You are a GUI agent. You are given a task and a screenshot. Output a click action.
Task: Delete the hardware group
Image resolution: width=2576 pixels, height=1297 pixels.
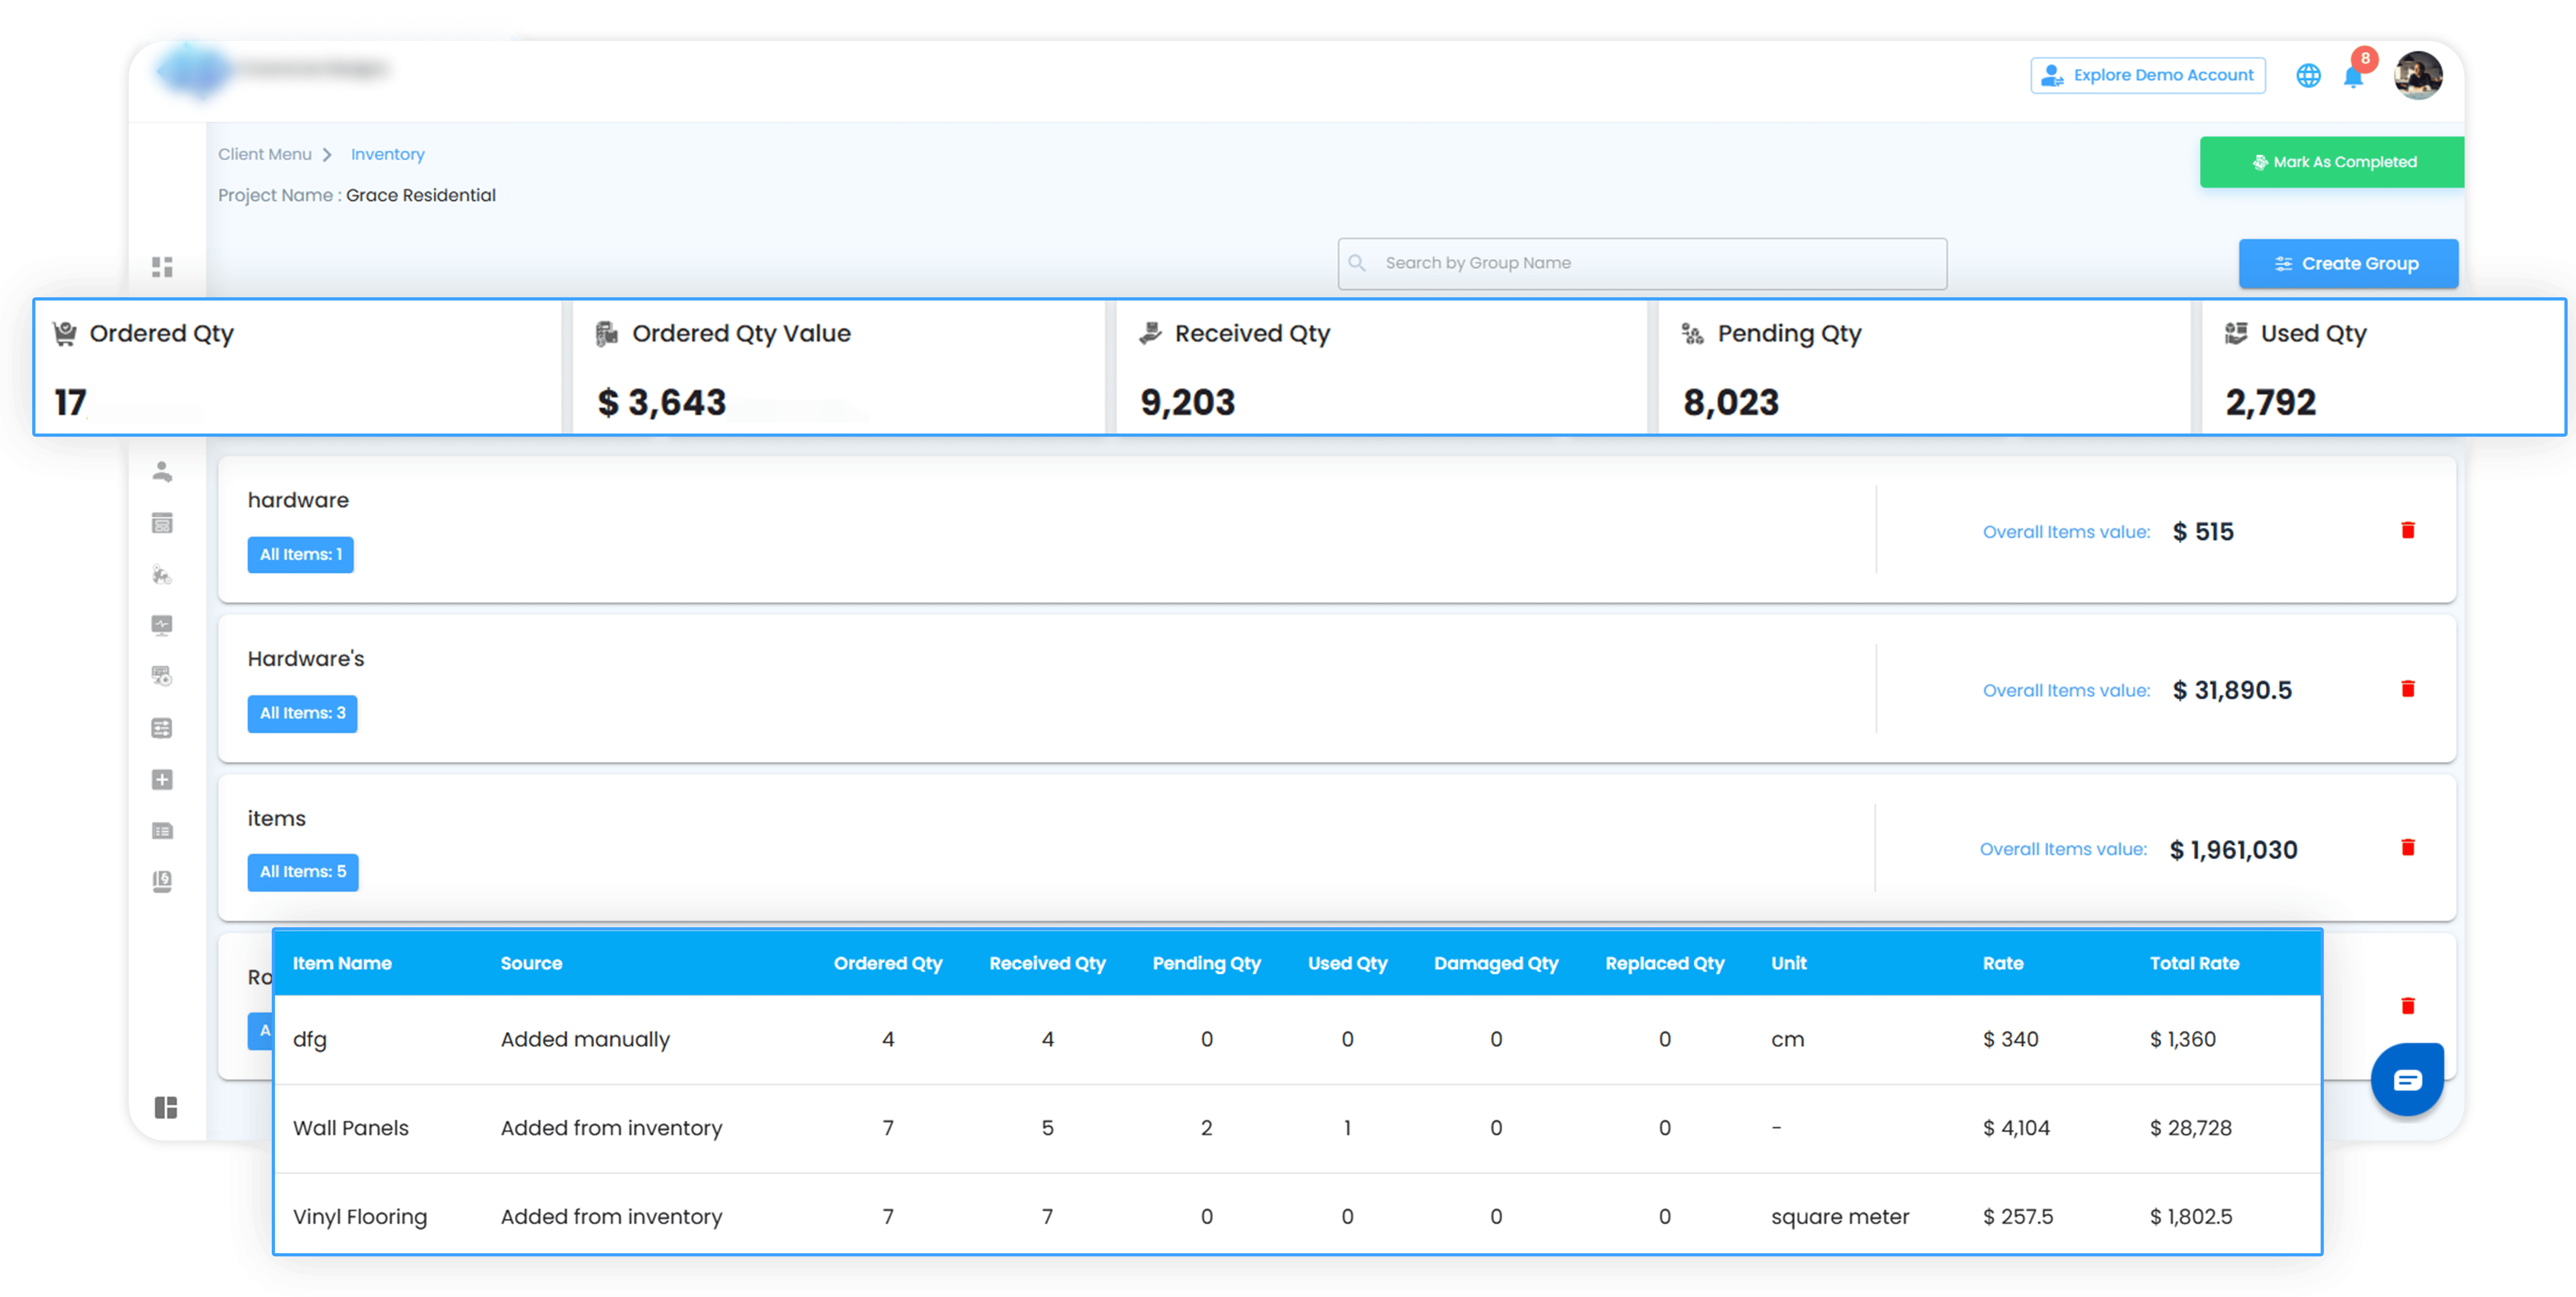2408,530
